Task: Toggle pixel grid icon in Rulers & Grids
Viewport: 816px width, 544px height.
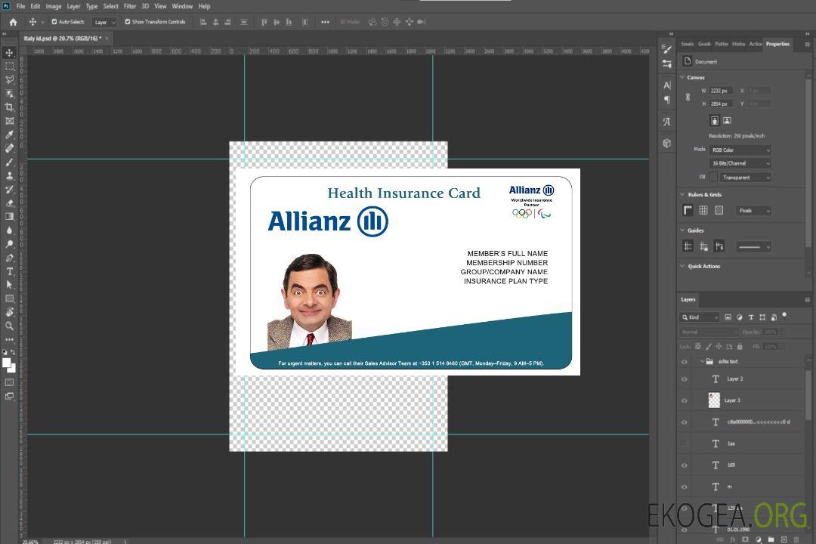Action: [x=719, y=210]
